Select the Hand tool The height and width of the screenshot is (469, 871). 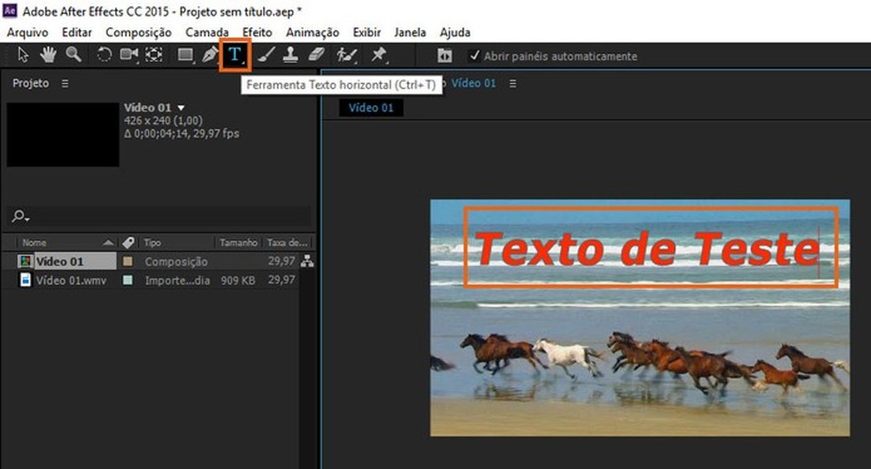point(48,55)
